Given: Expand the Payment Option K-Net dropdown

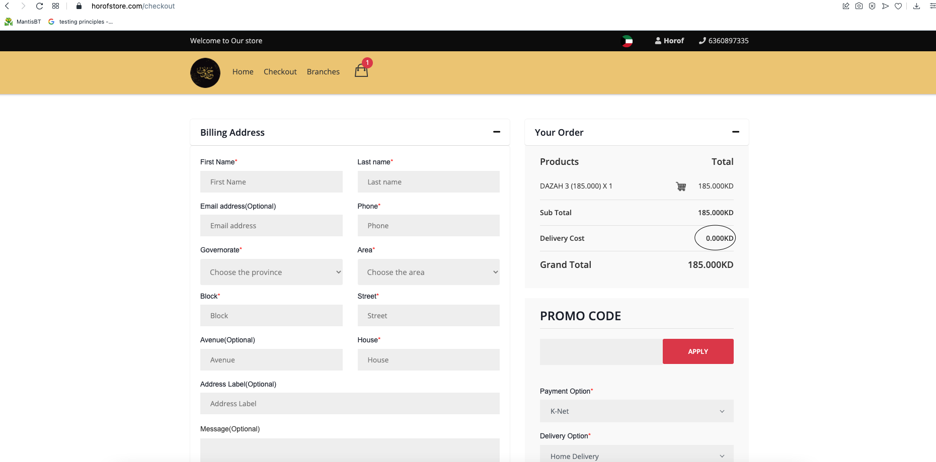Looking at the screenshot, I should [636, 411].
